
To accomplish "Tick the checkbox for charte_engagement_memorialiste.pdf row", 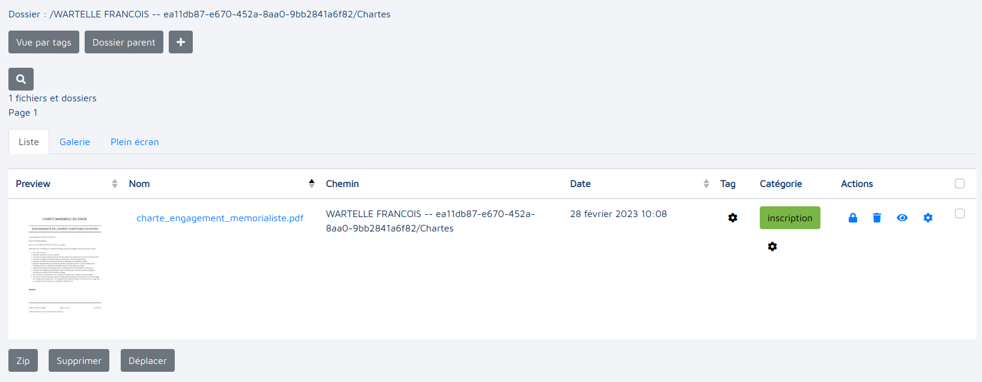I will coord(960,213).
